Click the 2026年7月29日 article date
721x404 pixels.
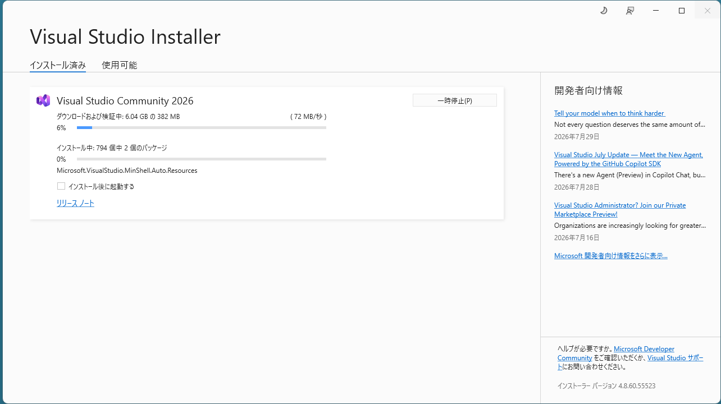pos(577,137)
